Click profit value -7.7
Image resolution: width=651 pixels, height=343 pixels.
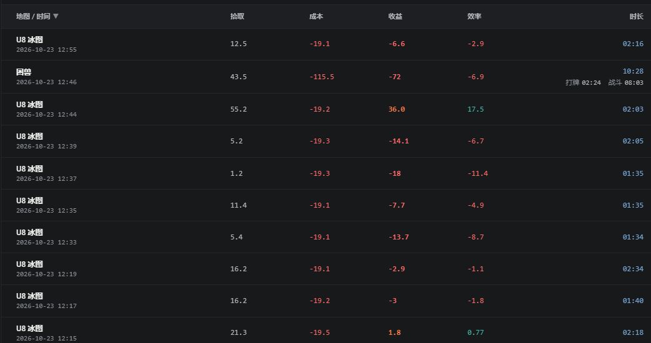point(397,205)
